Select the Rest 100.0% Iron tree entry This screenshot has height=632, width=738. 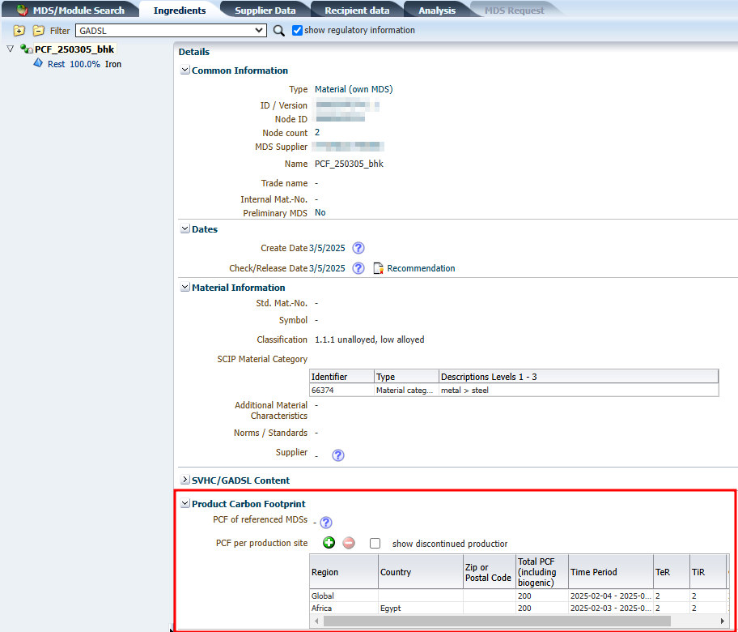coord(79,63)
